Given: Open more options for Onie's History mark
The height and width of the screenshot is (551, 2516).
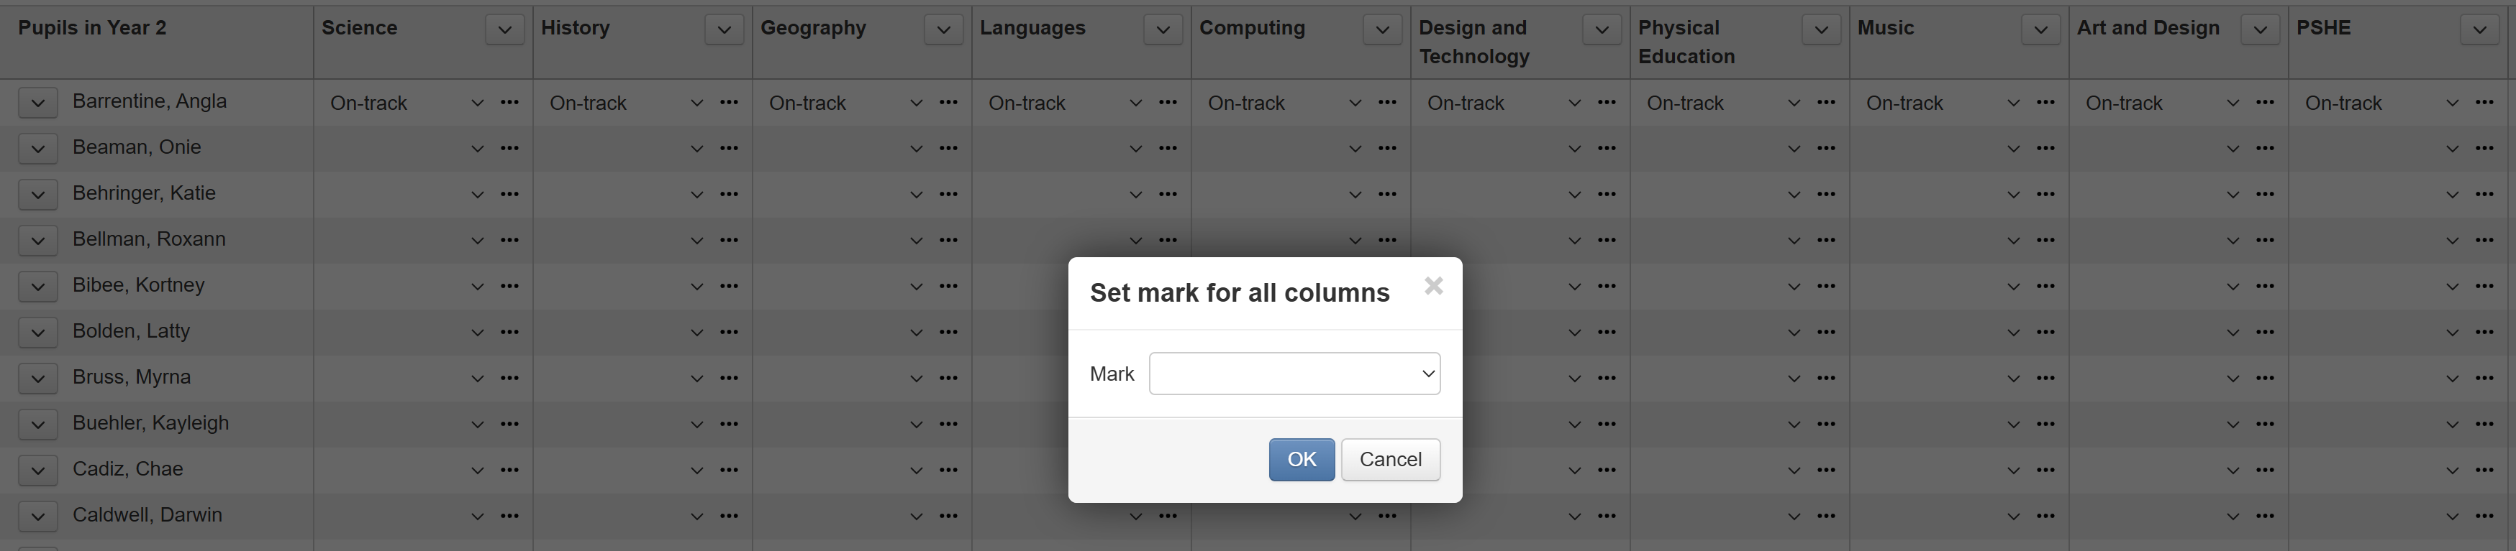Looking at the screenshot, I should [x=729, y=148].
